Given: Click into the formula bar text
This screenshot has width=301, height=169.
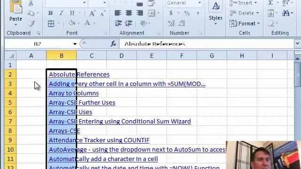Looking at the screenshot, I should click(206, 44).
